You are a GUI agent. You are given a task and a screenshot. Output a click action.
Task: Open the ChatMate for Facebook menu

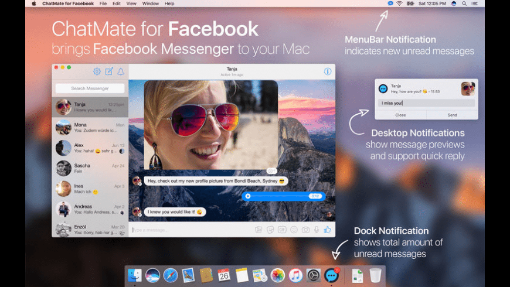pos(68,4)
